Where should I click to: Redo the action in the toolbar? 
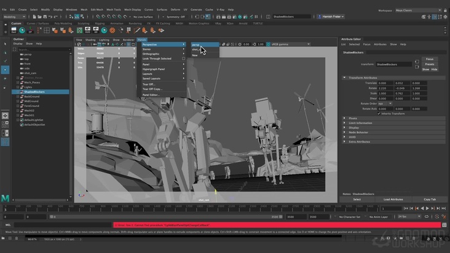tap(56, 17)
